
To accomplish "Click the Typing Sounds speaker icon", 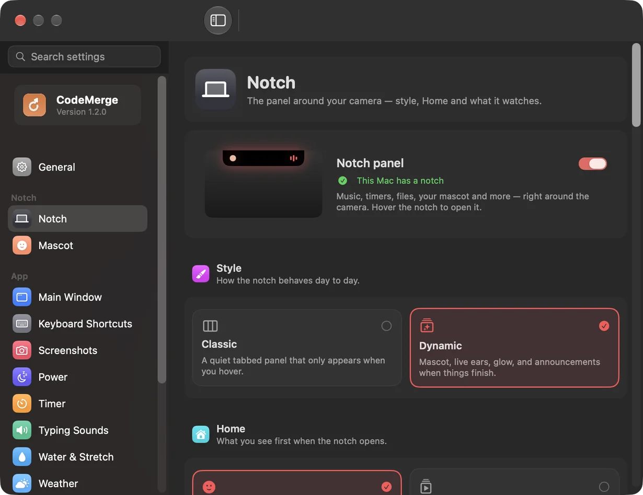I will coord(22,430).
